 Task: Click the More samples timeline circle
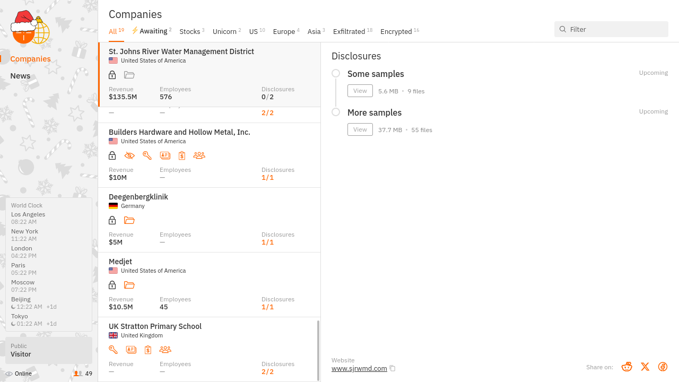point(336,112)
